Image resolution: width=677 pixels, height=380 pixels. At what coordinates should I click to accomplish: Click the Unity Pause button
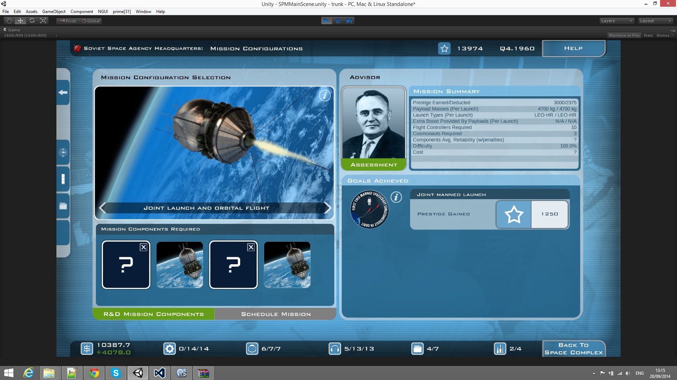click(x=338, y=21)
